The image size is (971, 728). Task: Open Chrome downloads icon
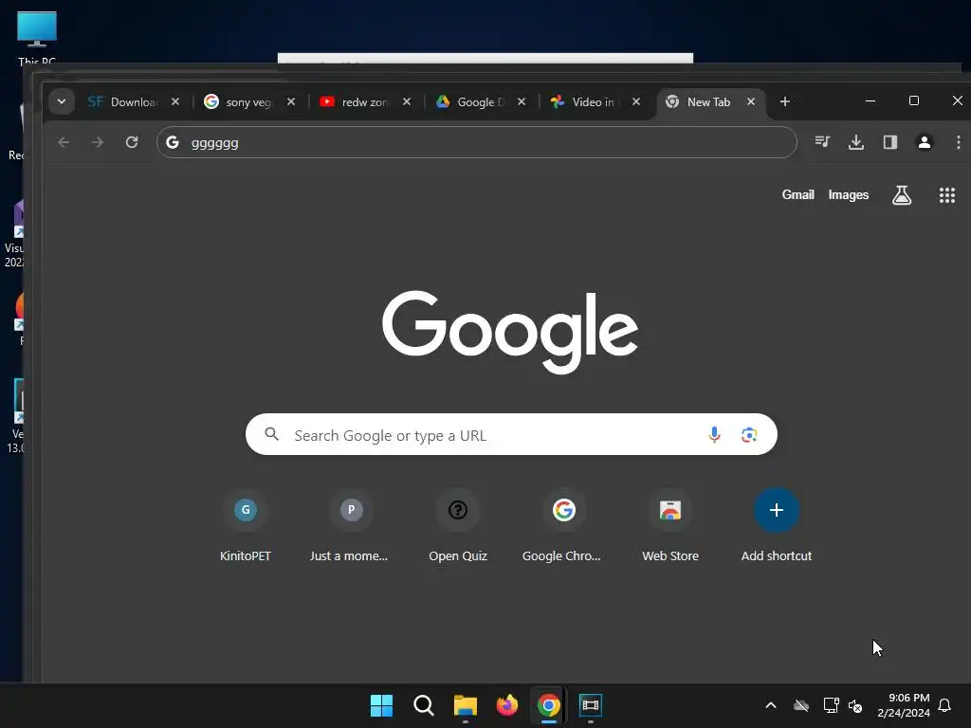(x=856, y=142)
